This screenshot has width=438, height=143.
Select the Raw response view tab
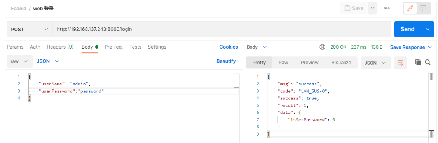click(x=283, y=63)
